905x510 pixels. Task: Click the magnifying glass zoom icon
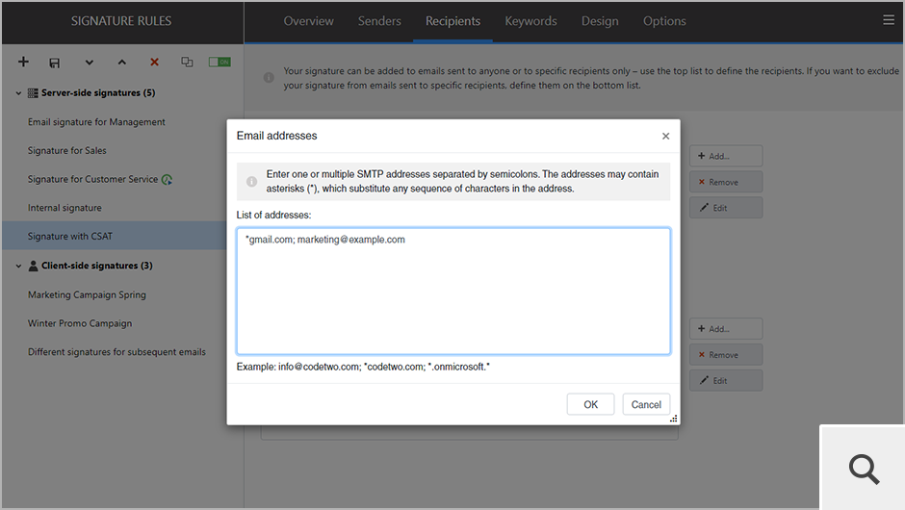(864, 469)
